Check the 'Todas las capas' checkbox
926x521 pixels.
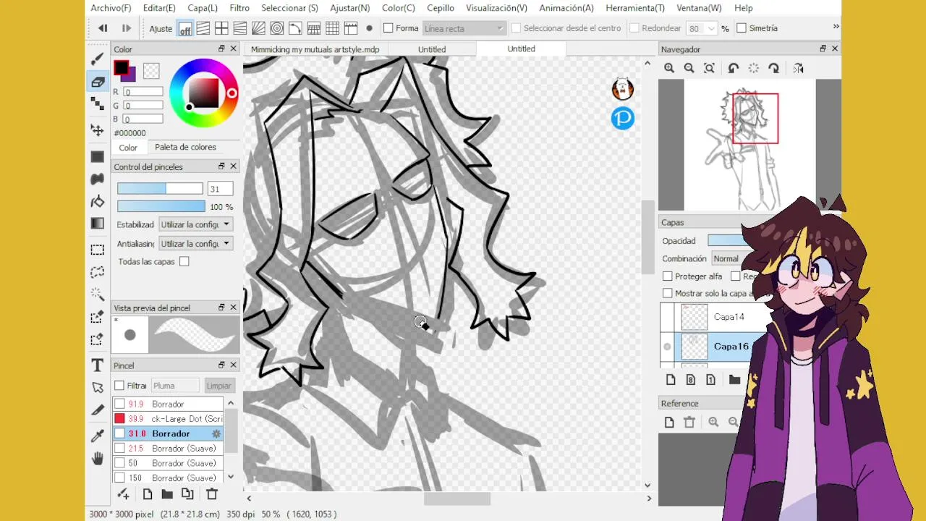pyautogui.click(x=184, y=261)
